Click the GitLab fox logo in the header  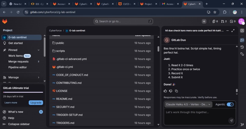click(x=5, y=21)
